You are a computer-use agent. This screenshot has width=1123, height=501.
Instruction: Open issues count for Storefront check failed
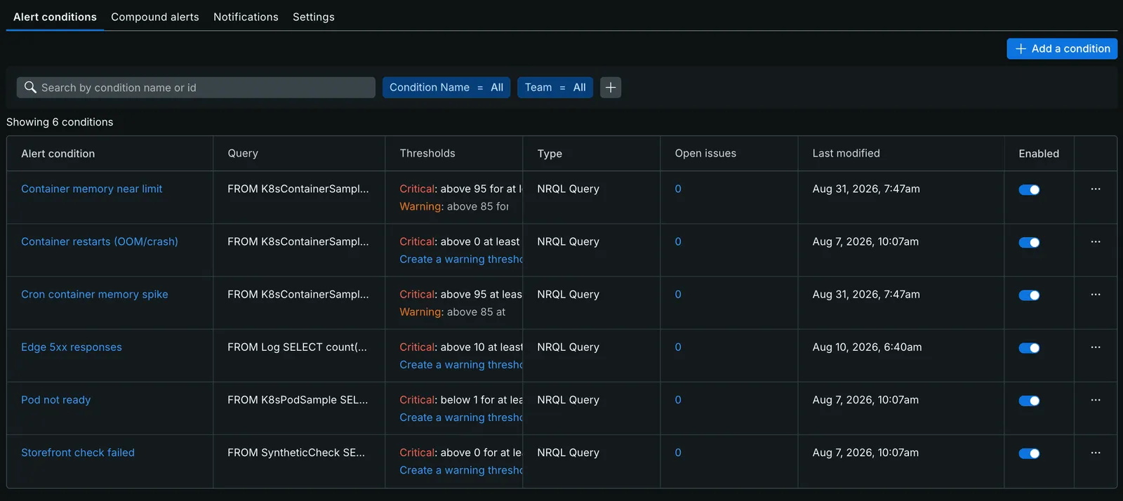[x=678, y=453]
